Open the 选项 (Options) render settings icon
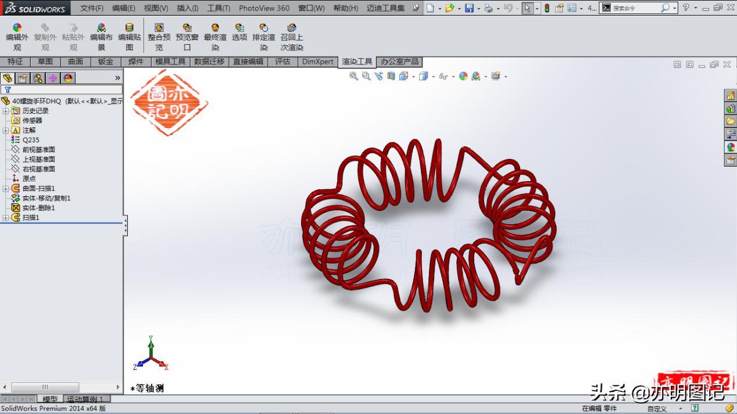The width and height of the screenshot is (737, 414). point(239,27)
